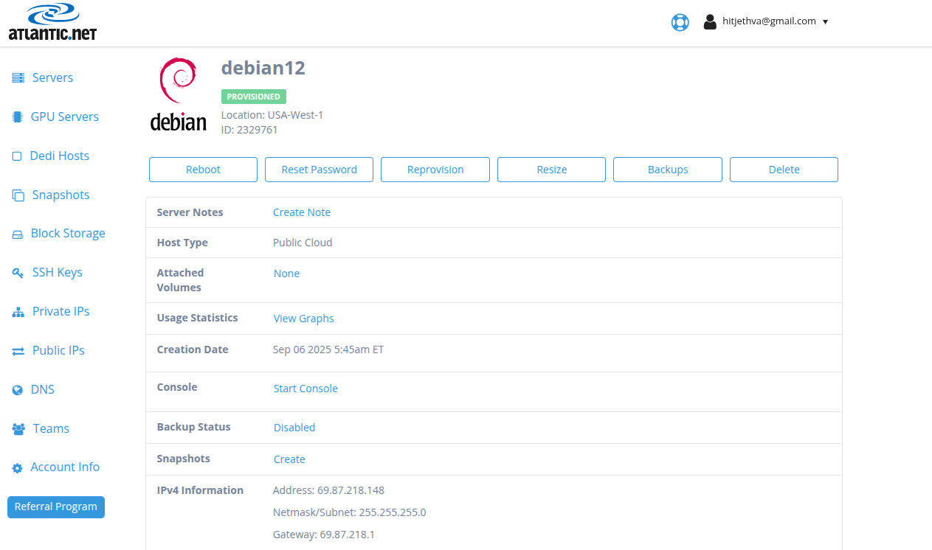
Task: Open the Start Console link
Action: click(306, 389)
